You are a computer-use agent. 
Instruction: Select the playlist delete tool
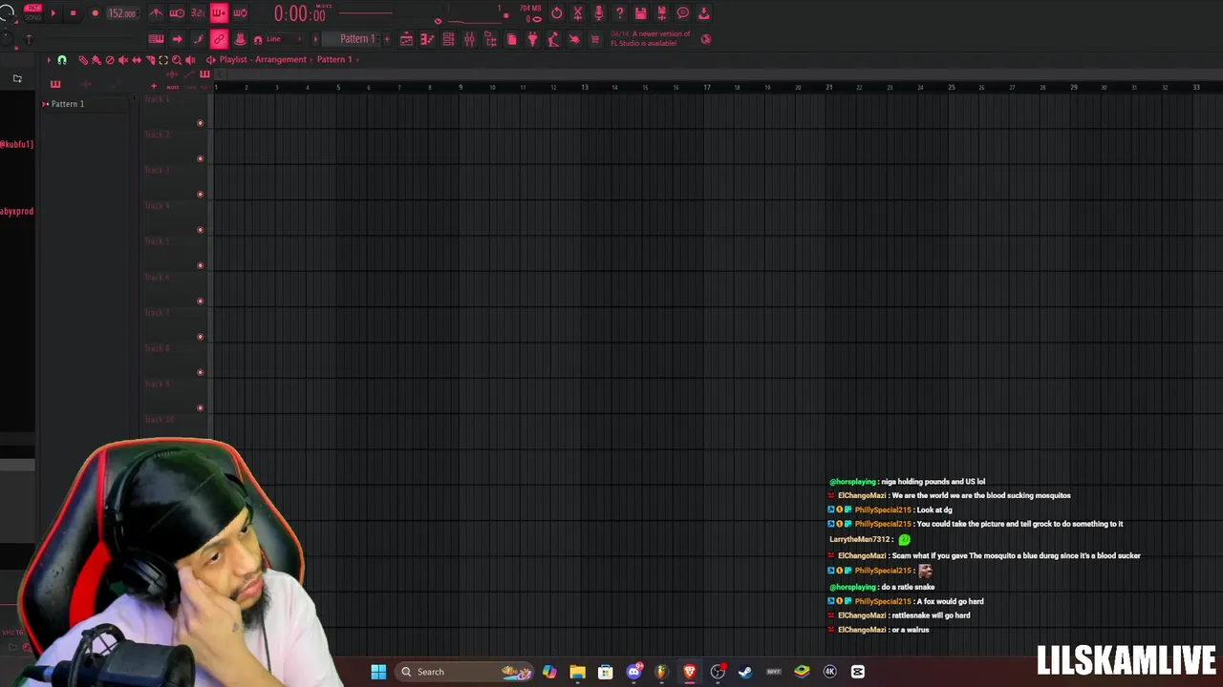click(x=110, y=60)
